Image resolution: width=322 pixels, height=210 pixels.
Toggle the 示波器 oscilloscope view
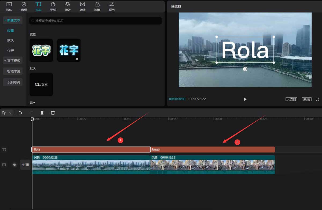(291, 99)
